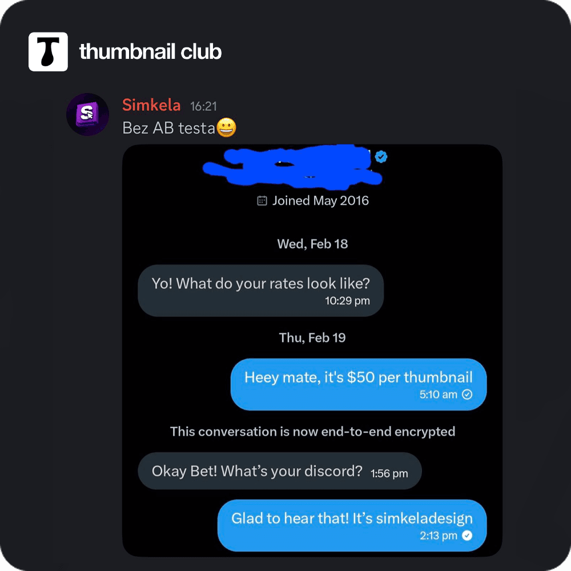Click the Joined May 2016 text
Screen dimensions: 571x571
(x=320, y=200)
